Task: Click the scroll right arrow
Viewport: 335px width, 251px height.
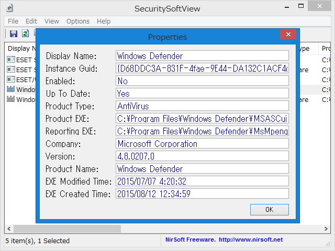Action: [x=326, y=229]
